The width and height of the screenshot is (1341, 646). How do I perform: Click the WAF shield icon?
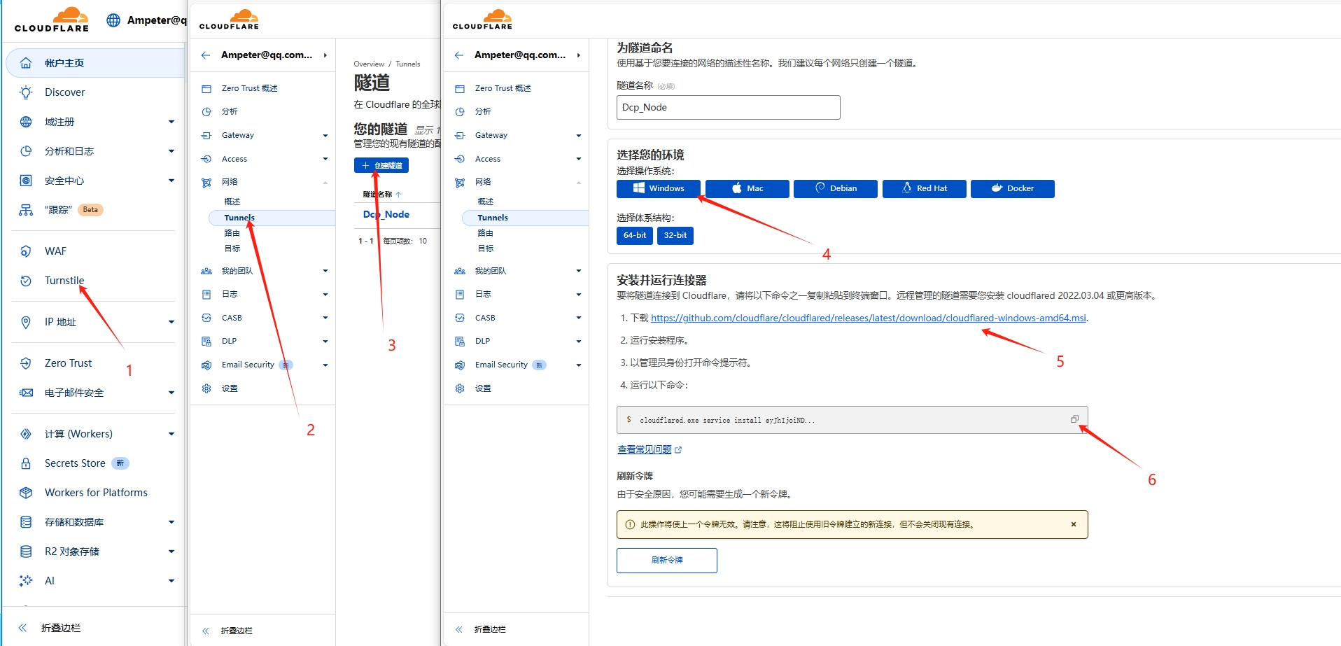click(x=26, y=251)
